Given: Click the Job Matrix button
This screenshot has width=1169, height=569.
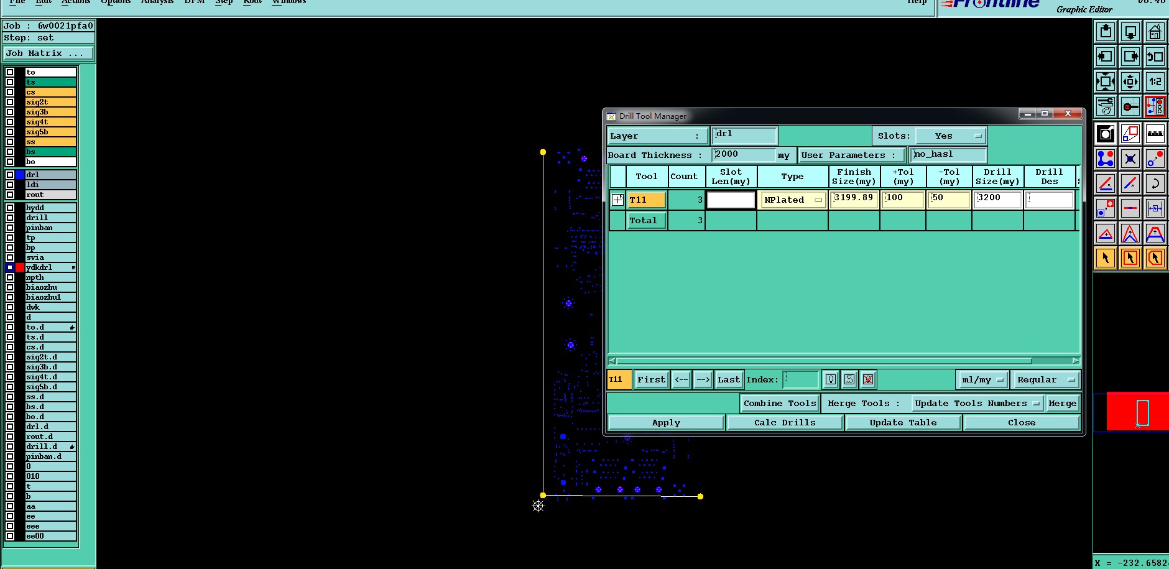Looking at the screenshot, I should coord(48,53).
